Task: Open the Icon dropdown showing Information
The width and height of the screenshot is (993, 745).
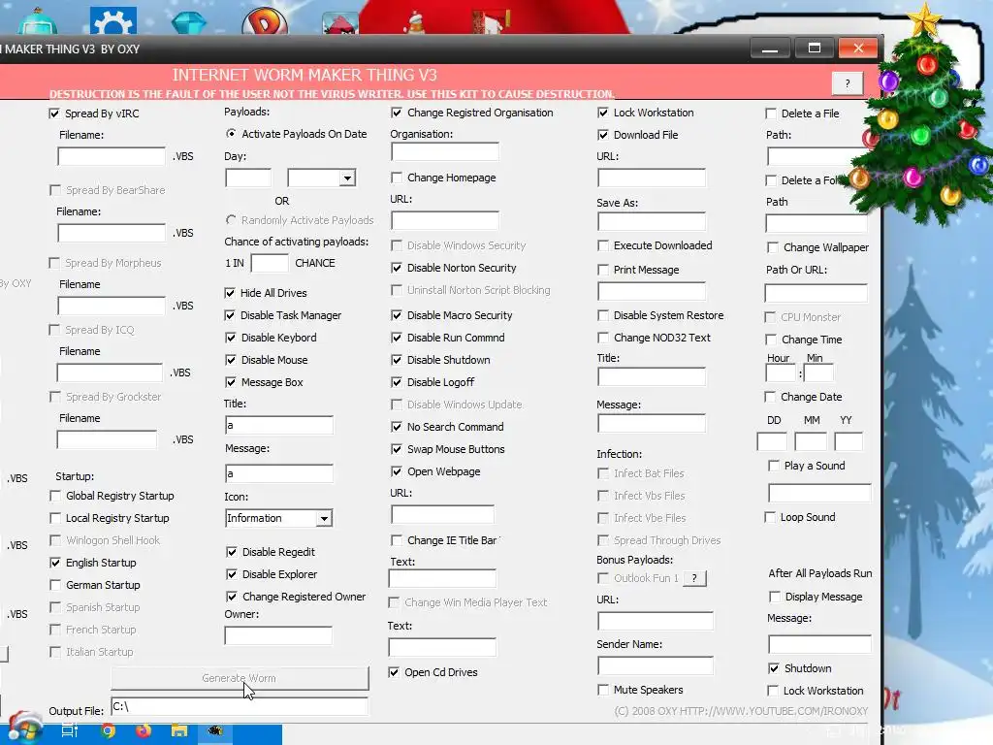Action: click(x=324, y=518)
